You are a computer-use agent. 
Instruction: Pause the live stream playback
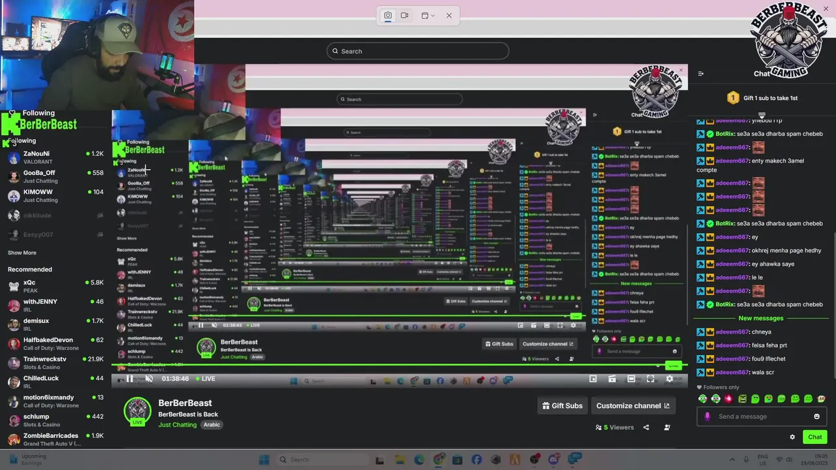[x=130, y=379]
